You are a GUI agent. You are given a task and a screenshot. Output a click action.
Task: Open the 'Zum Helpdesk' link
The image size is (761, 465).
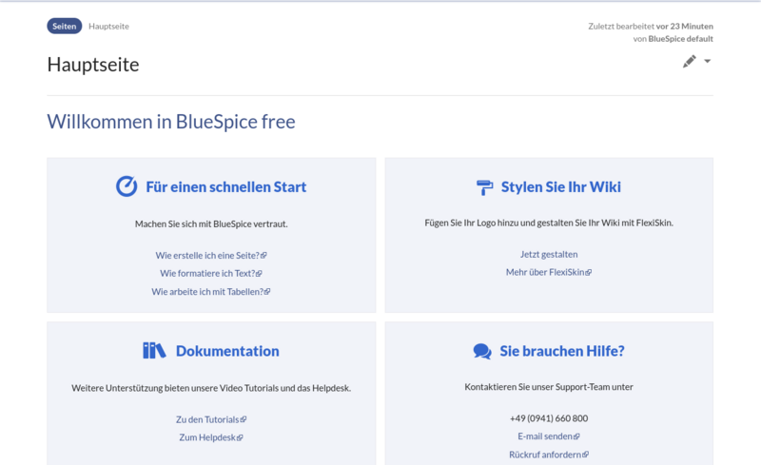pos(207,437)
